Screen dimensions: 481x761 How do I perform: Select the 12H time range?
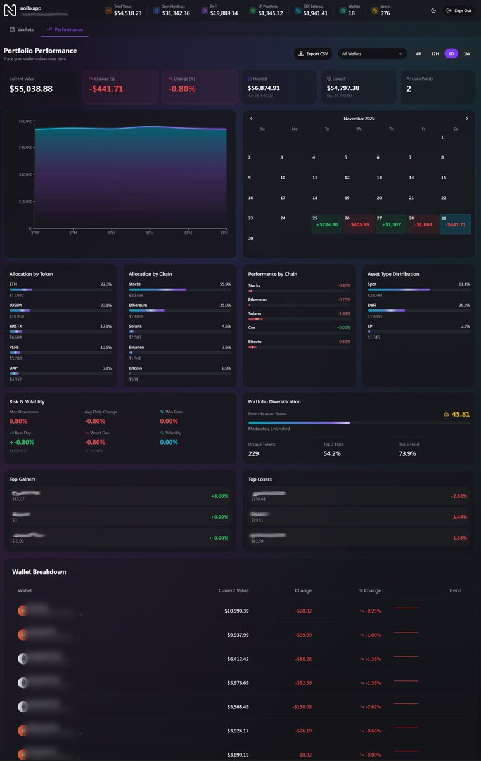point(435,54)
